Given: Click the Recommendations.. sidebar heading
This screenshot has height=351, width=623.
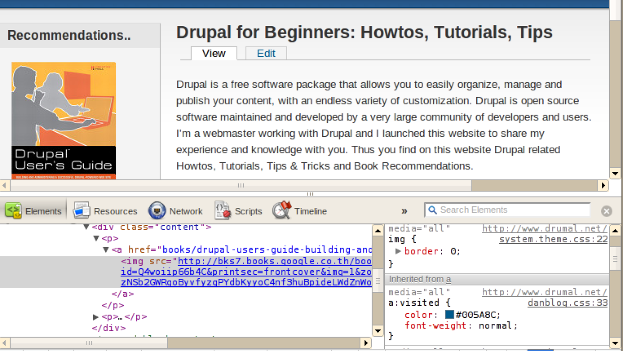Looking at the screenshot, I should click(69, 35).
